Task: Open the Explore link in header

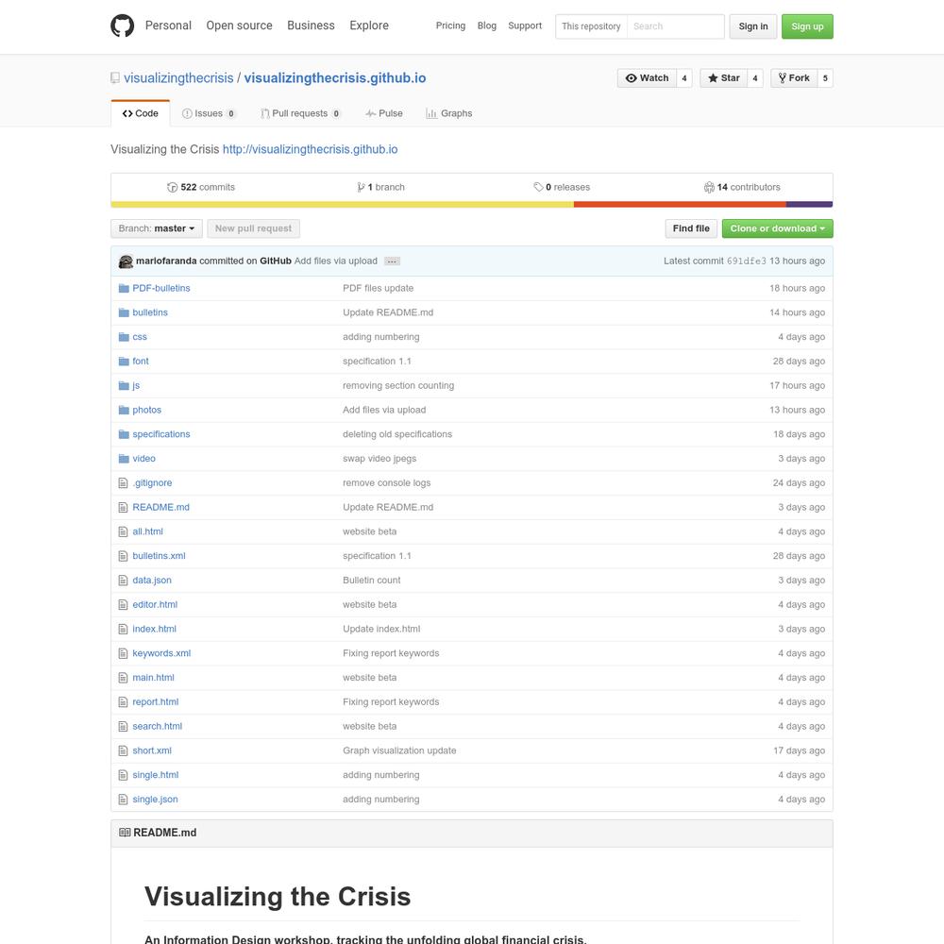Action: 369,25
